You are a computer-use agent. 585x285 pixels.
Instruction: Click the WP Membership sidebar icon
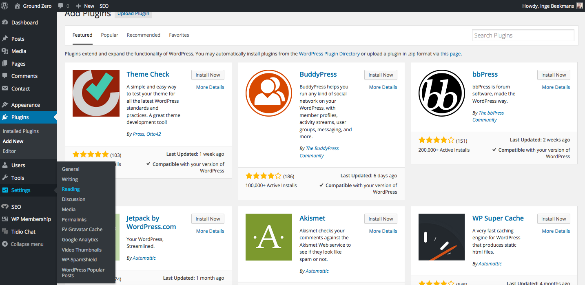[5, 219]
